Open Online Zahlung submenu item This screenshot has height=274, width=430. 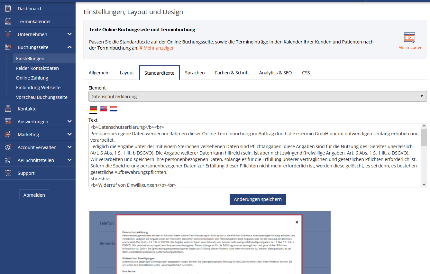[44, 78]
